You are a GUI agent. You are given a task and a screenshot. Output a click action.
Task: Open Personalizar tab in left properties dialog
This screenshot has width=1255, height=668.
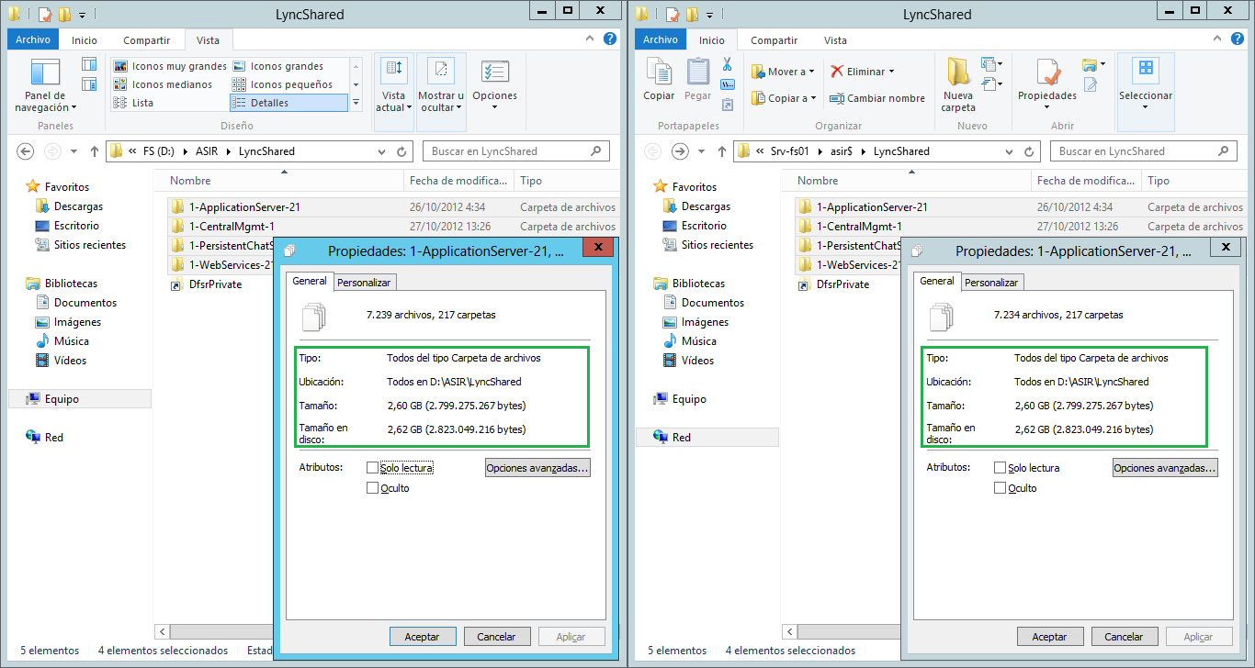(364, 283)
